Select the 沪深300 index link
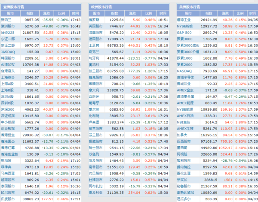This screenshot has height=202, width=258. click(x=8, y=109)
